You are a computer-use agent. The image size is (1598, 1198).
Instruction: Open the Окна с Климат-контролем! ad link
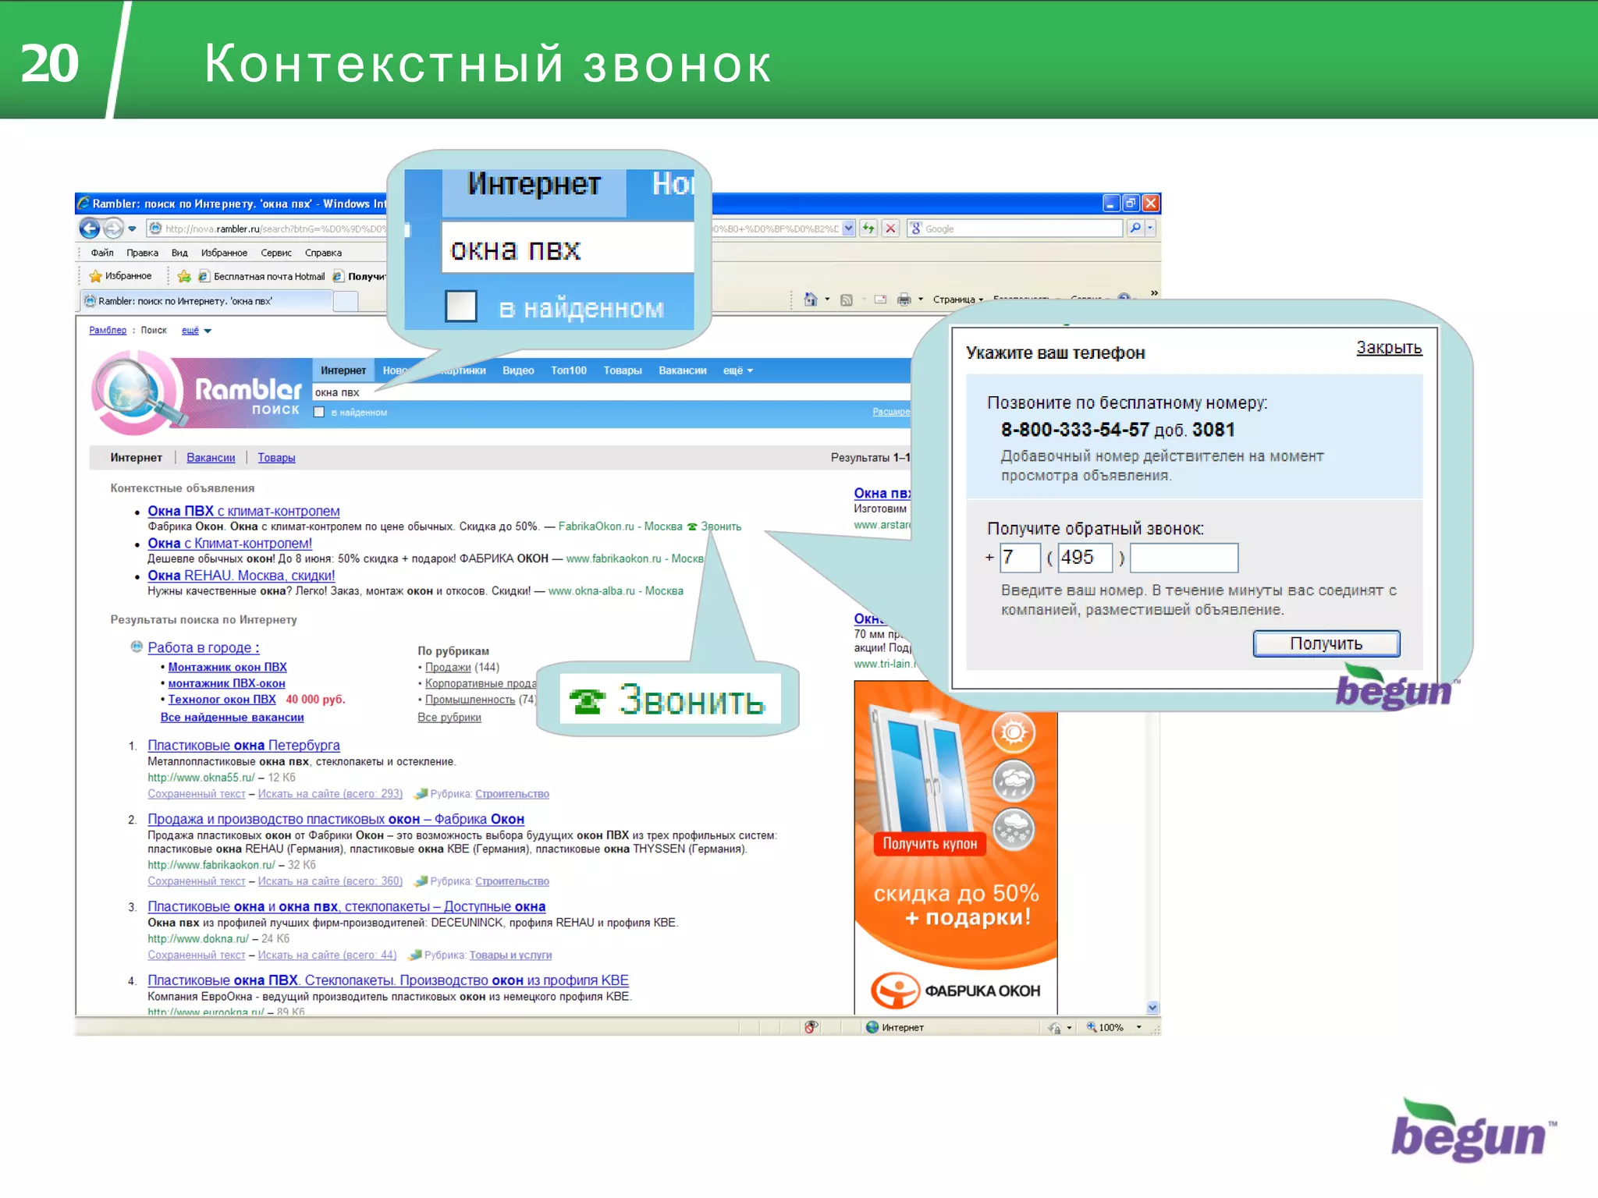[x=229, y=544]
